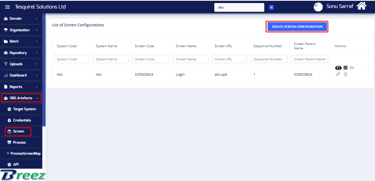Open Sonu Sarraf profile avatar
The width and height of the screenshot is (375, 181).
coord(318,7)
